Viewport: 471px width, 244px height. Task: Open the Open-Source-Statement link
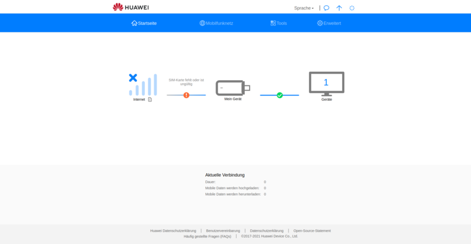tap(312, 230)
